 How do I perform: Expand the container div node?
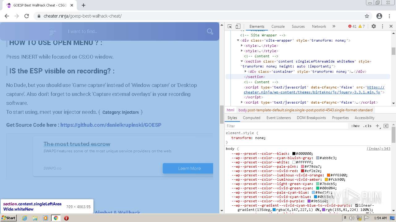pos(246,72)
